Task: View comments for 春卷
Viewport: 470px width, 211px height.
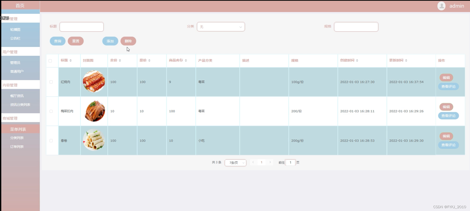Action: click(448, 145)
